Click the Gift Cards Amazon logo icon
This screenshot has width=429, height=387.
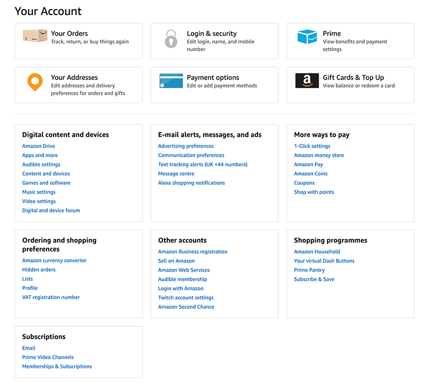click(x=307, y=81)
